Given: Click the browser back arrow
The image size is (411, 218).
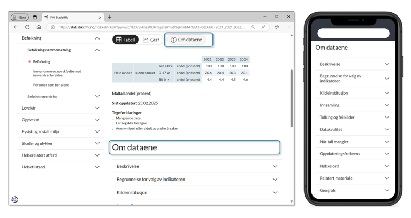Looking at the screenshot, I should click(x=16, y=27).
